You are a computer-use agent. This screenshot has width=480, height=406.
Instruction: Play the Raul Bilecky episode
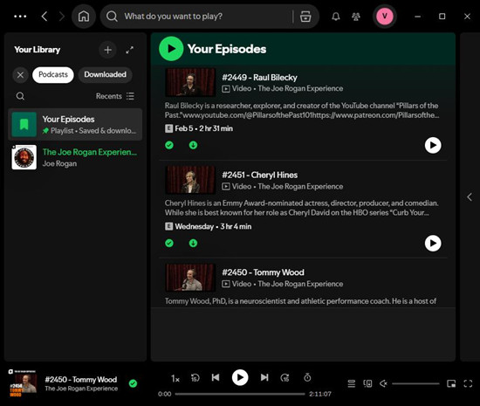pyautogui.click(x=433, y=145)
